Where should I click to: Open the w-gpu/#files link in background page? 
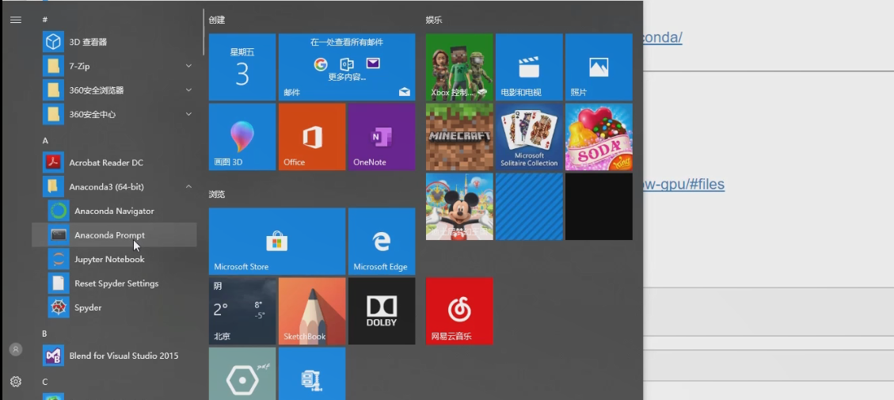tap(684, 185)
